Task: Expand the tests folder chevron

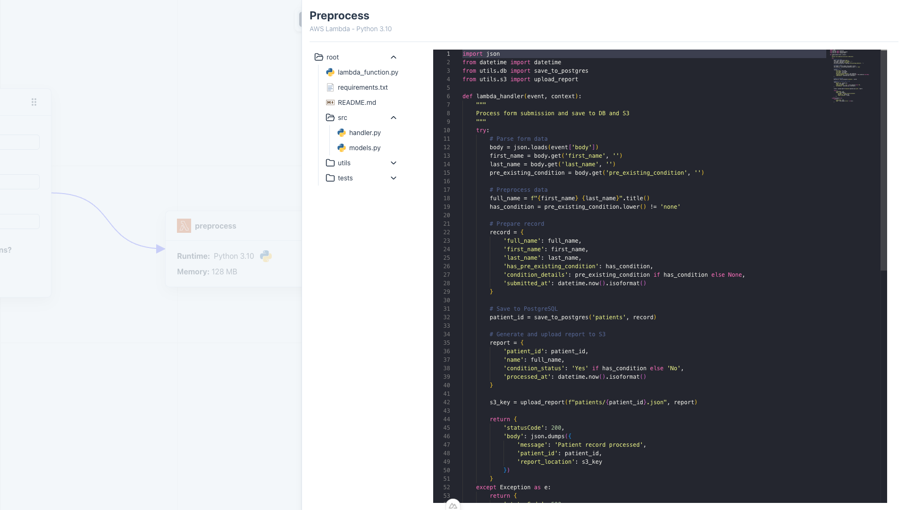Action: coord(394,178)
